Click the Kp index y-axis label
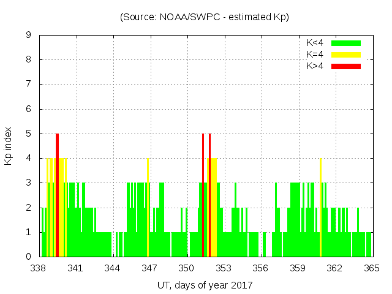 pyautogui.click(x=9, y=146)
